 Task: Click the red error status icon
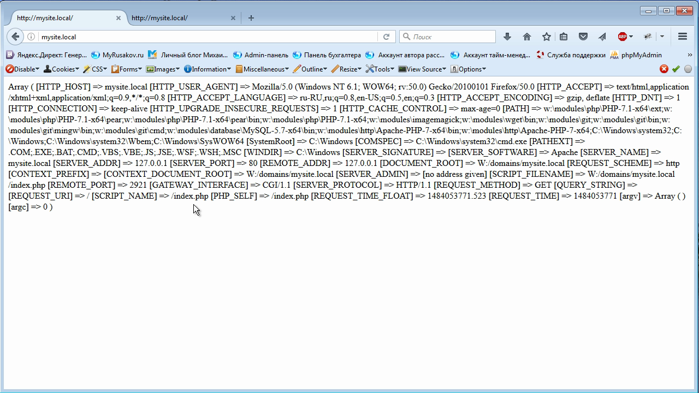664,69
